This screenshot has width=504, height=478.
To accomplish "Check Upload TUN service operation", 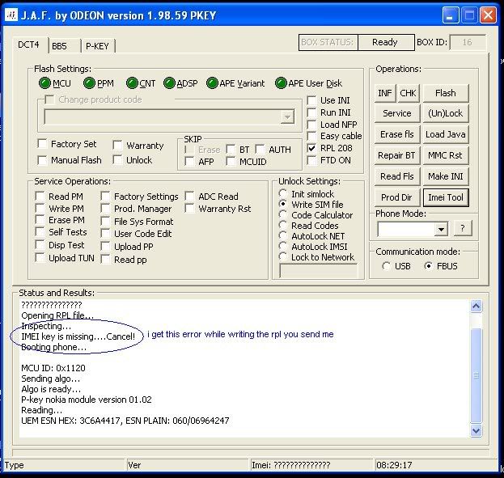I will [x=40, y=258].
